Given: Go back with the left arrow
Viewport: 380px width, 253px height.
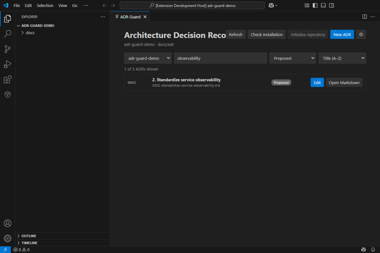Looking at the screenshot, I should point(105,5).
